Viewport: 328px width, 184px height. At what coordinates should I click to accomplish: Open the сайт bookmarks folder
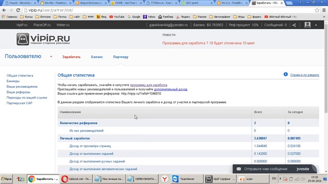(74, 17)
